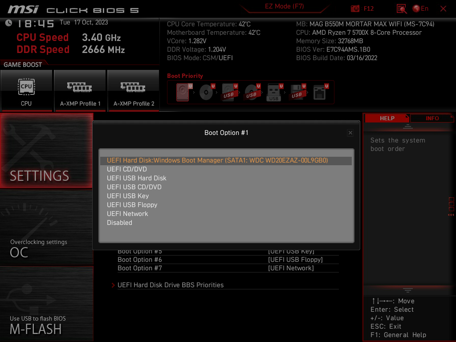This screenshot has height=342, width=456.
Task: Open the SETTINGS section
Action: pos(46,151)
